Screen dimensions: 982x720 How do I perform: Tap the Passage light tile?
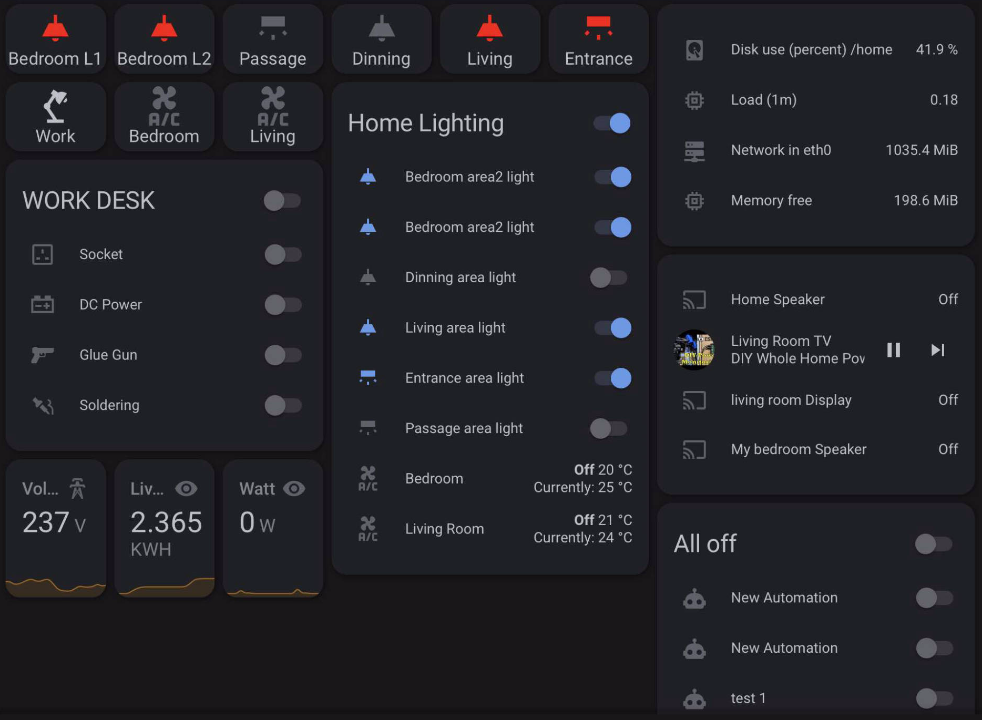tap(273, 39)
